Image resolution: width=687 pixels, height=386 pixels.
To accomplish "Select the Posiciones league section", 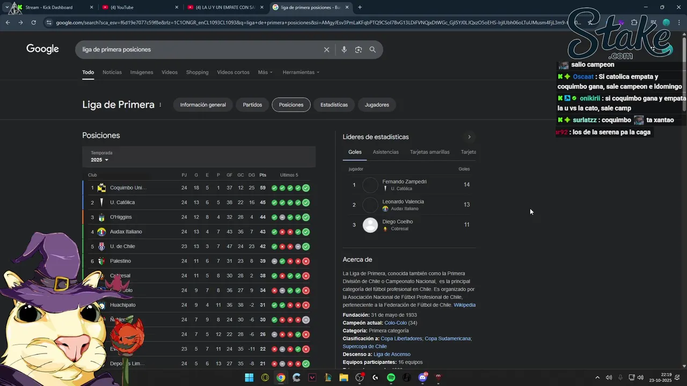I will pyautogui.click(x=291, y=105).
